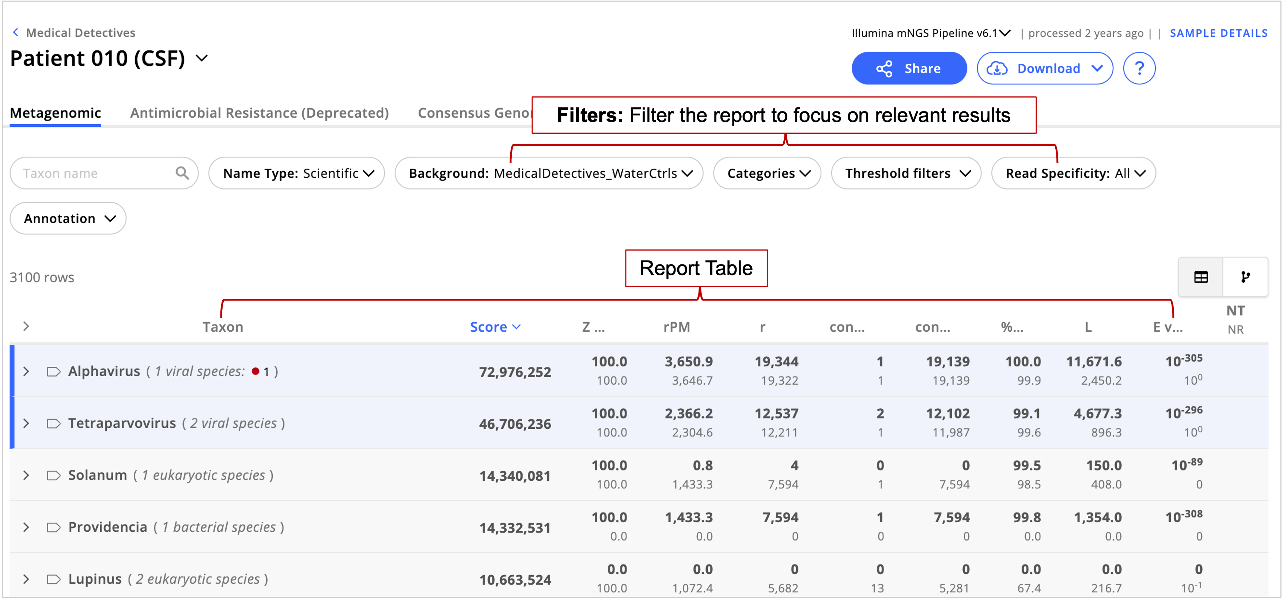1283x599 pixels.
Task: Switch to table view icon
Action: click(x=1200, y=277)
